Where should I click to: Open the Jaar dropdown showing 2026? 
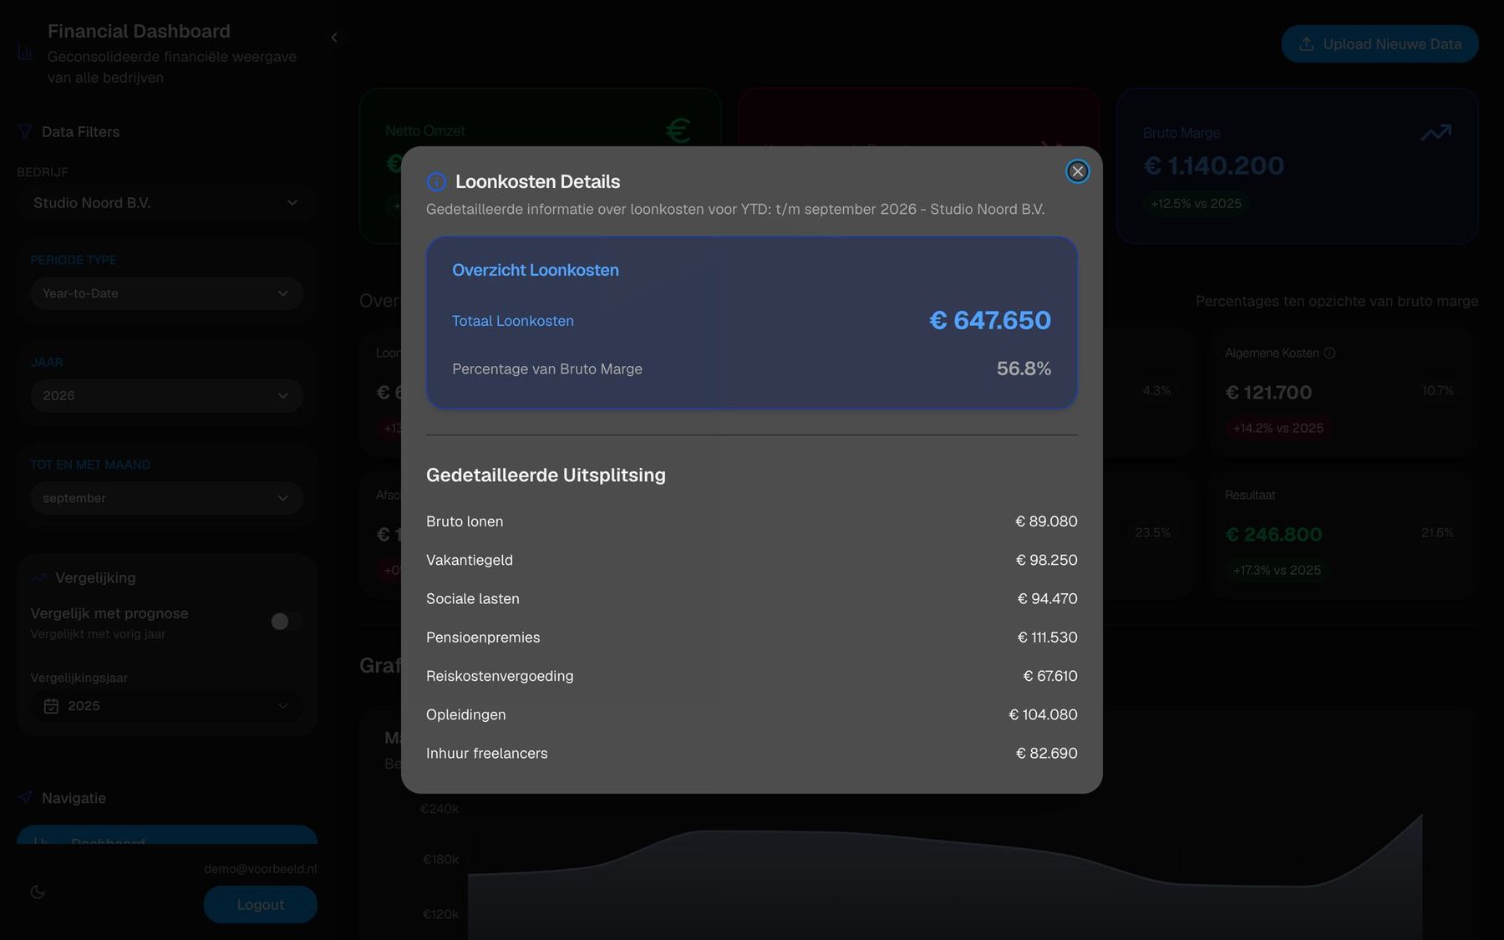[x=166, y=395]
